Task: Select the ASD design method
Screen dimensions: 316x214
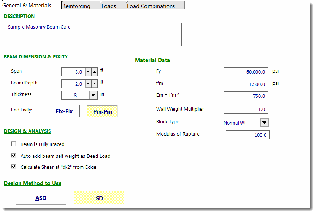Action: [x=41, y=198]
